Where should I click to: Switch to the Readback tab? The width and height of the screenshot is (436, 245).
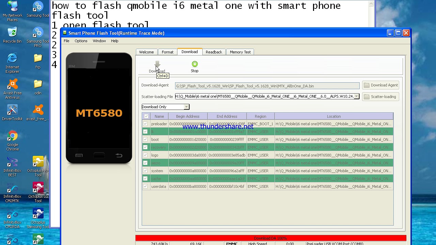point(214,52)
